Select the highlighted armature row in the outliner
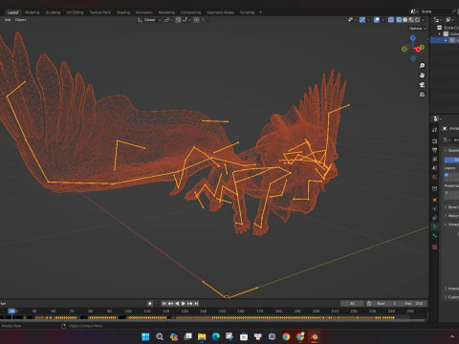The width and height of the screenshot is (459, 344). click(445, 40)
